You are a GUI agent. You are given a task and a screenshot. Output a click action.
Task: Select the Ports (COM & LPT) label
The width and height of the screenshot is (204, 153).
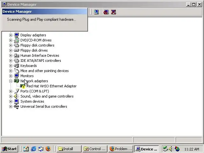35,91
